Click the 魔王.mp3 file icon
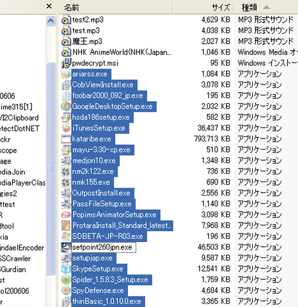 66,41
